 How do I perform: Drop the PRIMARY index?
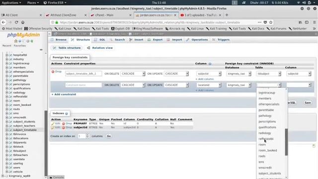(67, 123)
